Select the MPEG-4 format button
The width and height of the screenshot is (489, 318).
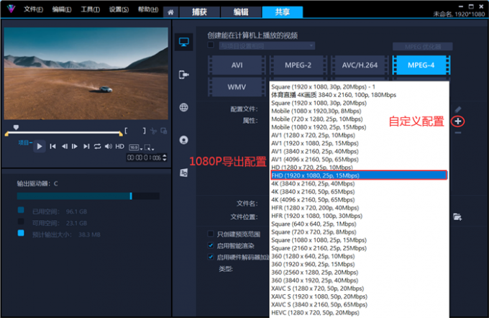click(419, 65)
